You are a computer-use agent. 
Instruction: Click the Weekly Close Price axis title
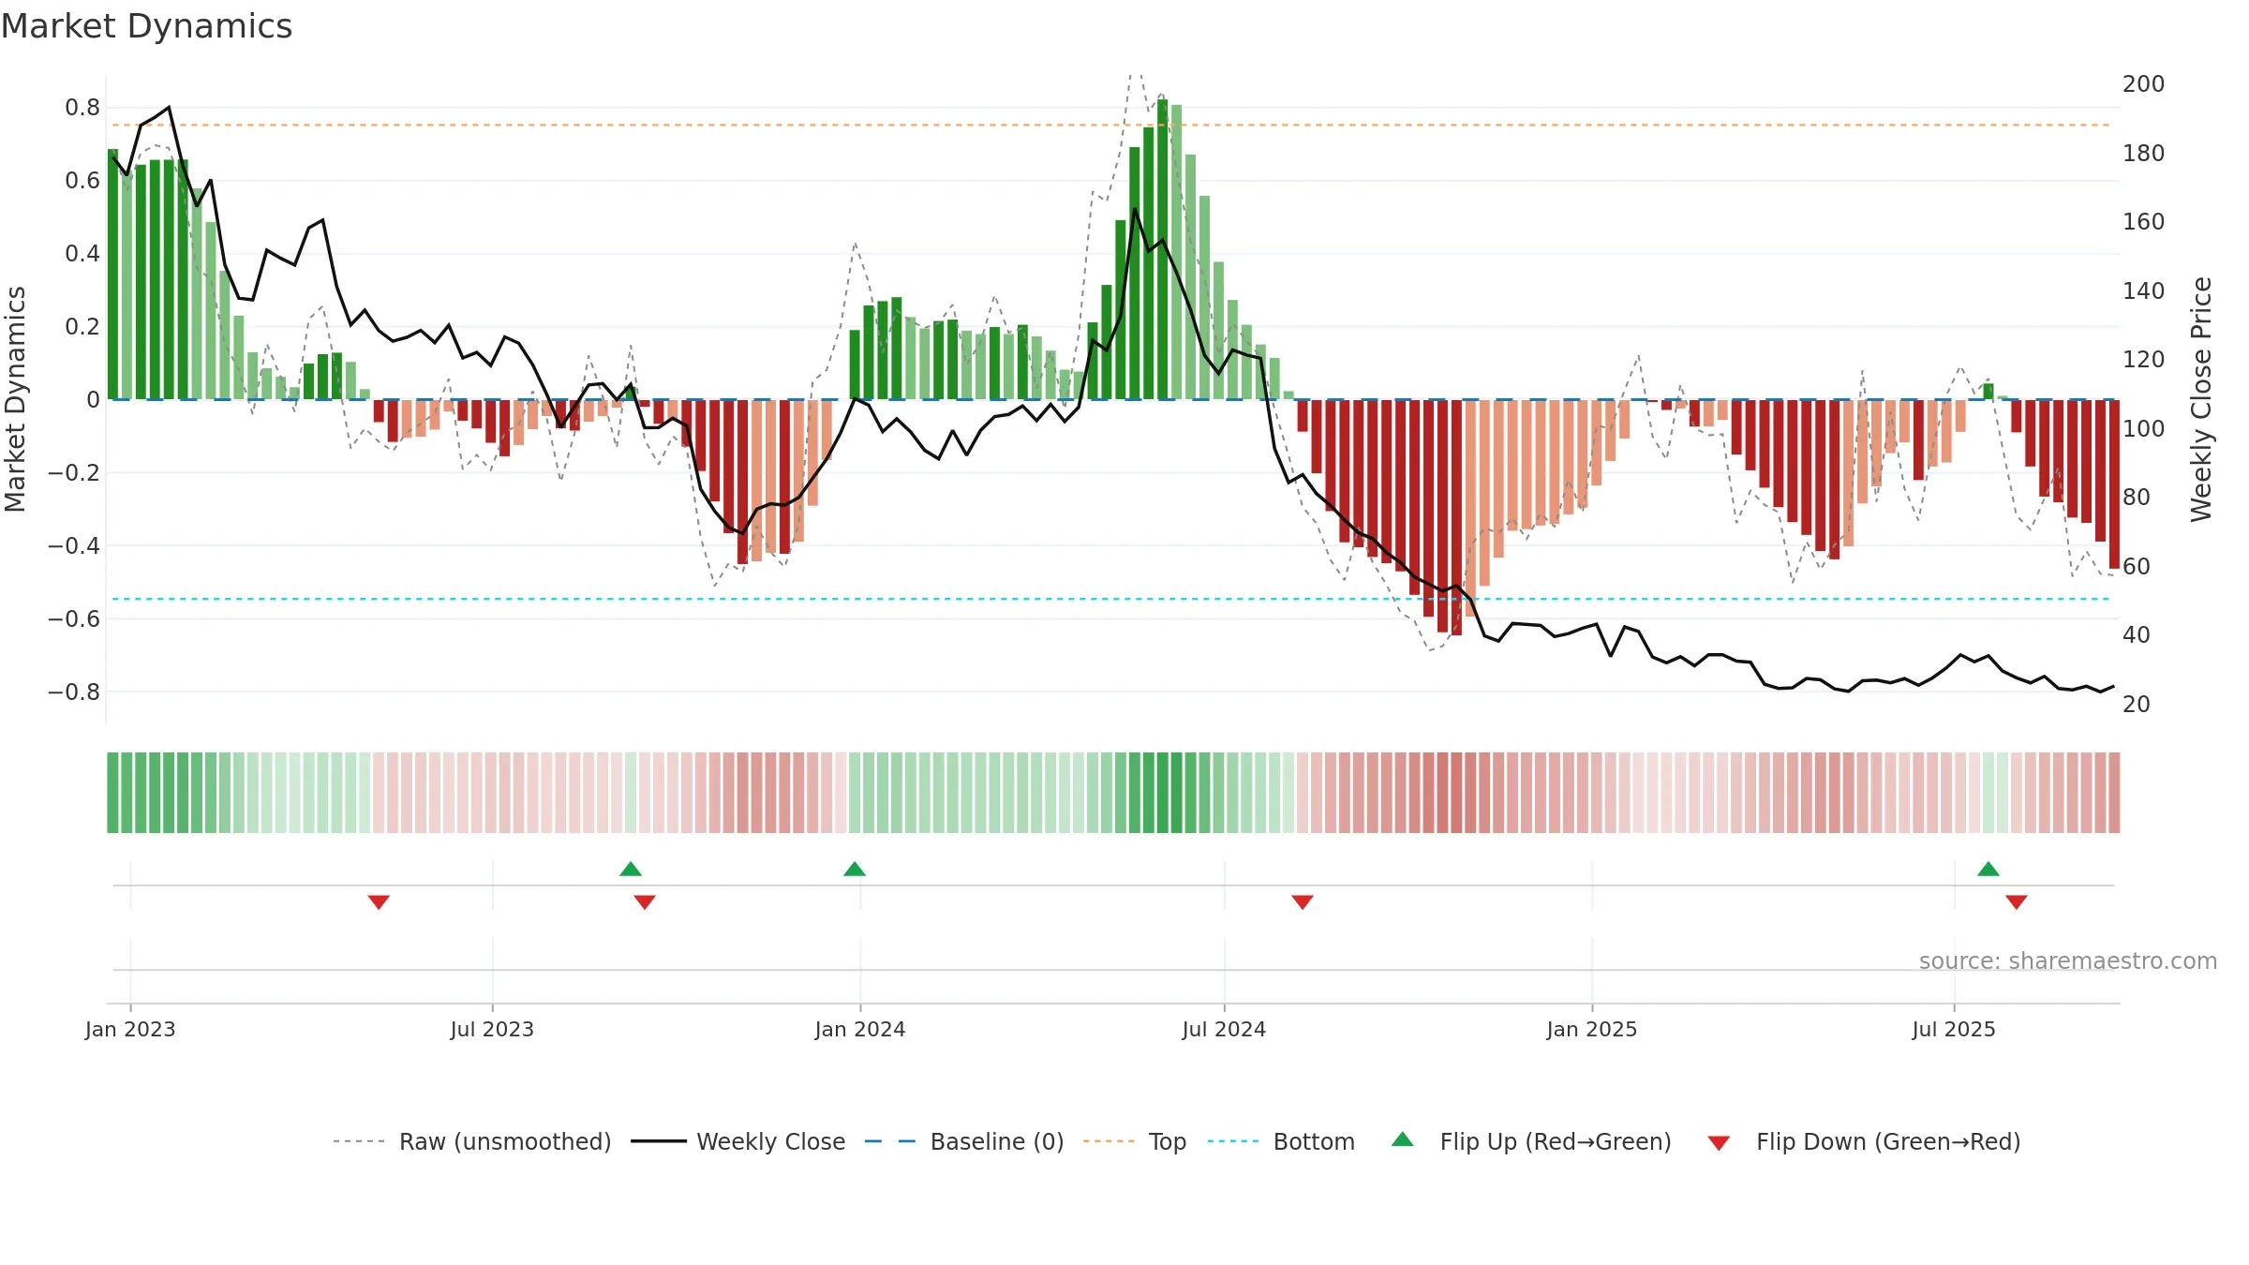(2201, 399)
